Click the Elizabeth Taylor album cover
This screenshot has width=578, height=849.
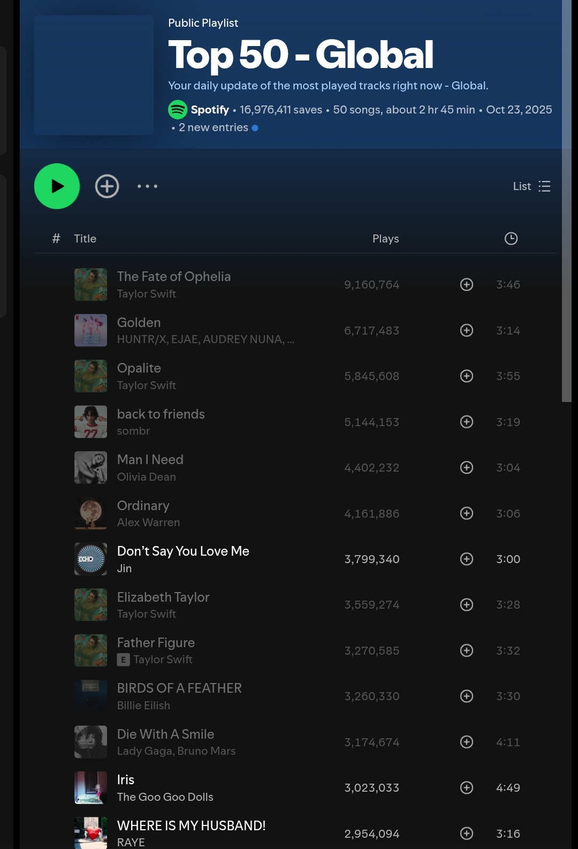90,605
